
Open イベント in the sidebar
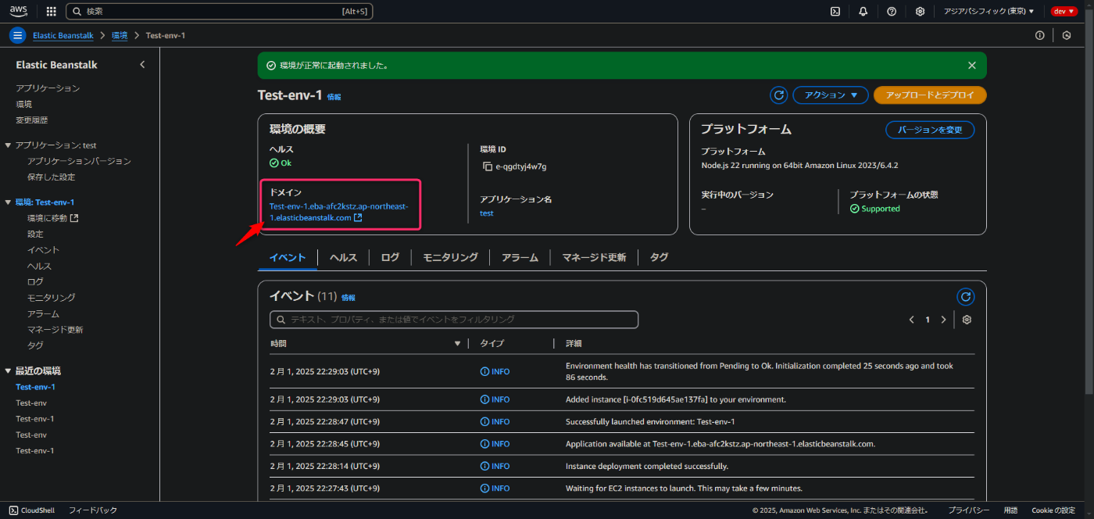tap(43, 250)
